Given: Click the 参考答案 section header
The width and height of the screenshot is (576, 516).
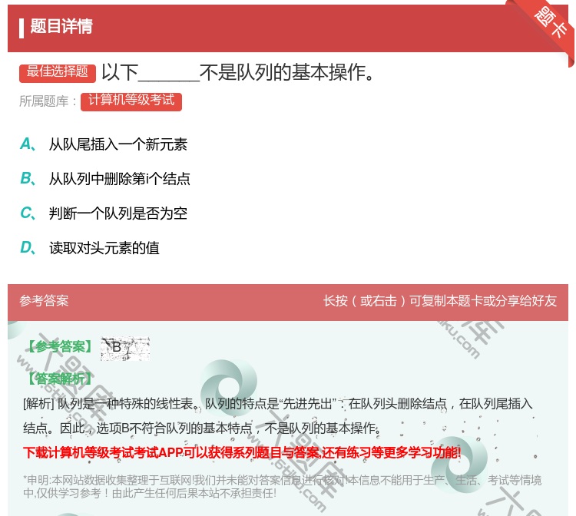Looking at the screenshot, I should tap(44, 301).
